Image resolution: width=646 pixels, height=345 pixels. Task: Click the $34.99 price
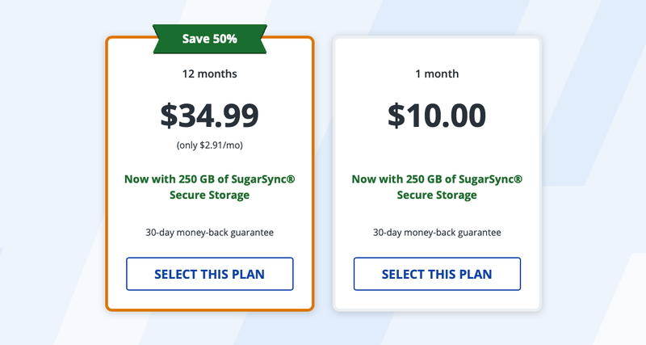coord(210,115)
